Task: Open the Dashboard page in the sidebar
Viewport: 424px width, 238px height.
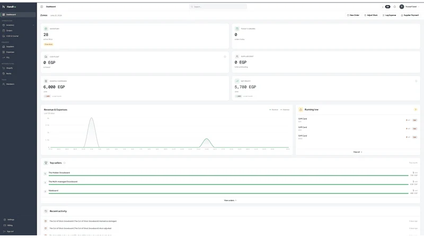Action: click(18, 15)
